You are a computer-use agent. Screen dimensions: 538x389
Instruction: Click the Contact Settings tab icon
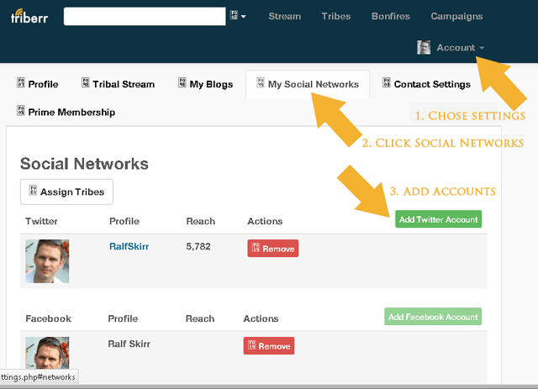point(387,82)
